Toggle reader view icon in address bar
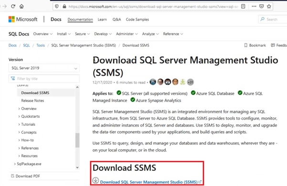The image size is (287, 186). (x=243, y=6)
